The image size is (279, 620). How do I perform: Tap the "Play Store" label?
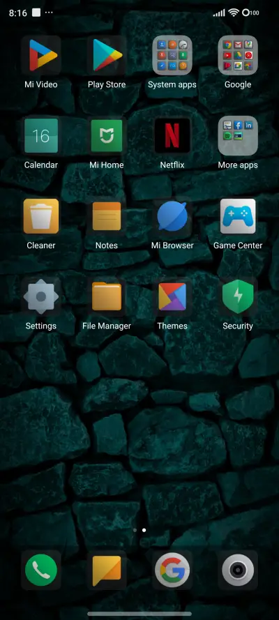107,84
